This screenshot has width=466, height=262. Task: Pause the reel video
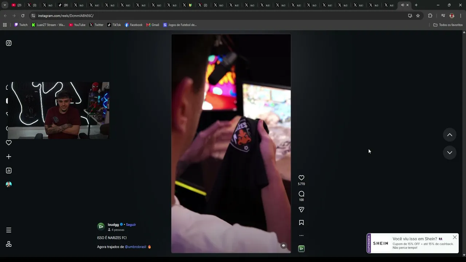pos(231,143)
